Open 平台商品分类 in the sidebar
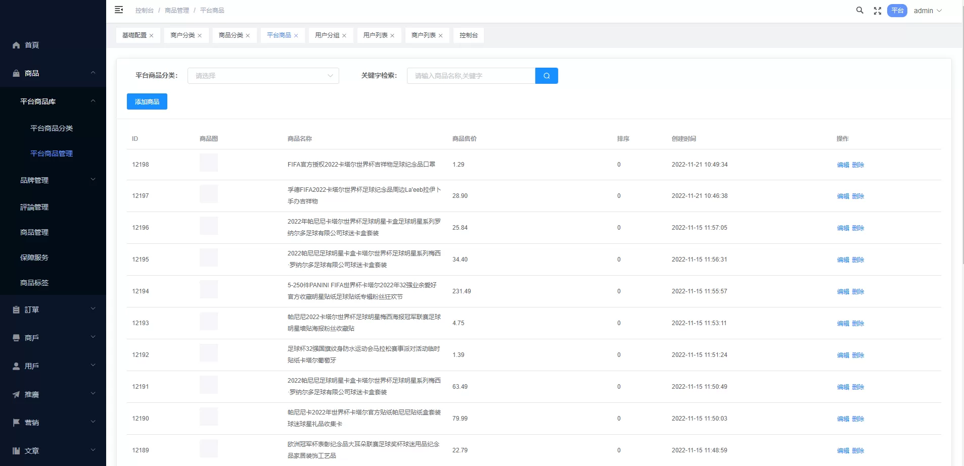Screen dimensions: 964x466 point(52,128)
